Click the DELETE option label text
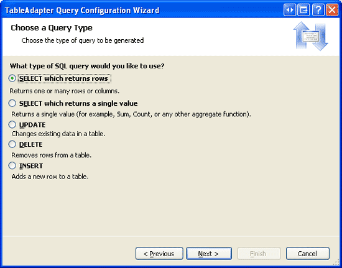The width and height of the screenshot is (342, 268). [31, 144]
